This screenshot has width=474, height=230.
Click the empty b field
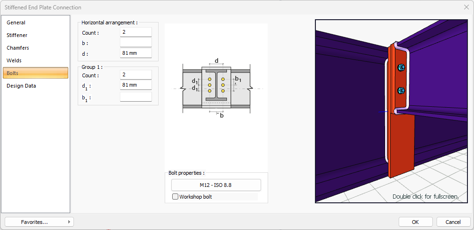click(x=136, y=42)
